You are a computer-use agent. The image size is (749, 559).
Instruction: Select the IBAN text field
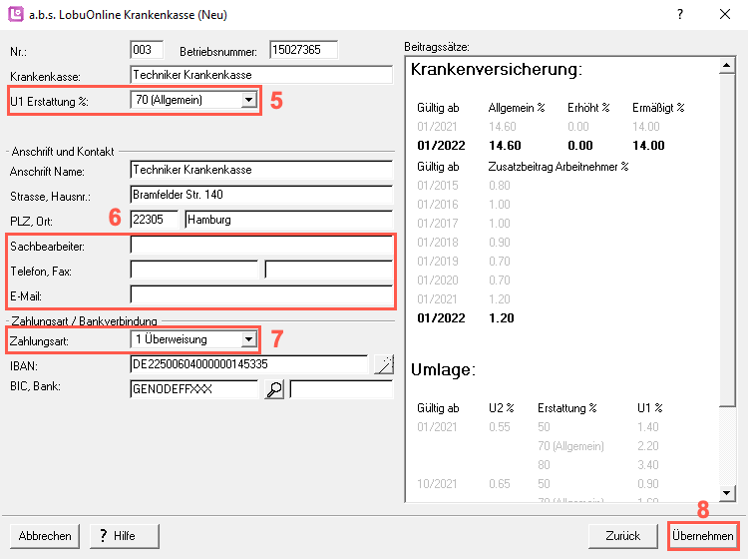247,365
